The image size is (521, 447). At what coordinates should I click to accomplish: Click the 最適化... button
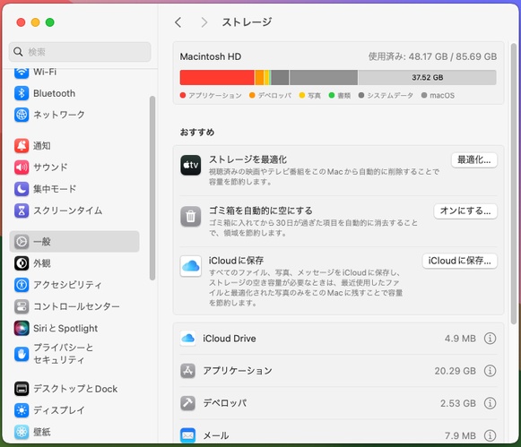point(474,160)
